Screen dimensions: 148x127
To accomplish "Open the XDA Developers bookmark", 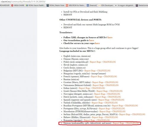I will click(106, 5).
